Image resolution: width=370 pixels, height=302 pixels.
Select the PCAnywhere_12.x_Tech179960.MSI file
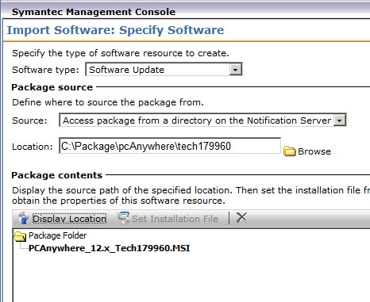pos(110,248)
